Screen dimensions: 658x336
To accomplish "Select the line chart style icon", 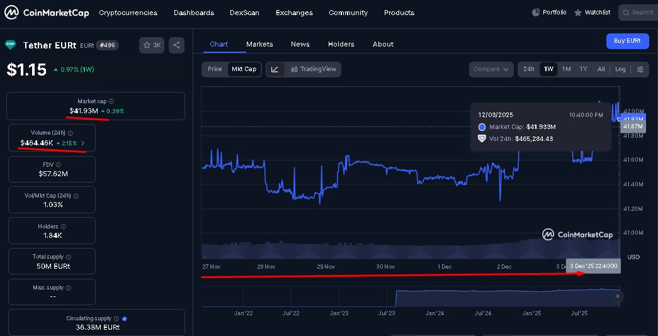I will (275, 69).
